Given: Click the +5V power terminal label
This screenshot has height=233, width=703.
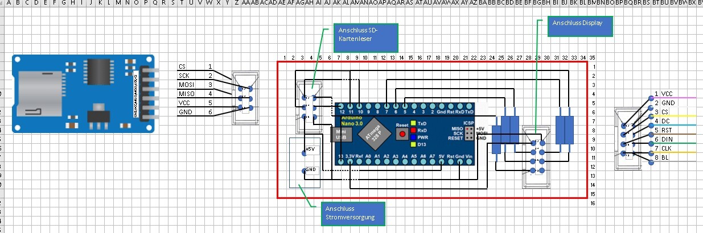Looking at the screenshot, I should (310, 149).
